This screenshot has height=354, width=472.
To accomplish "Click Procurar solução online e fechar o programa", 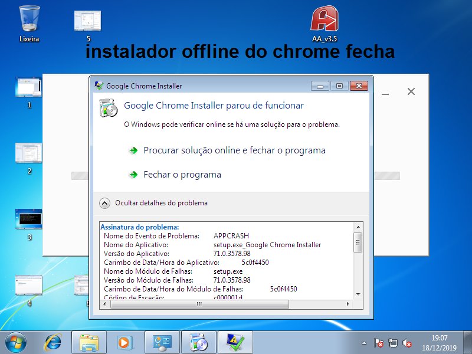I will click(234, 150).
